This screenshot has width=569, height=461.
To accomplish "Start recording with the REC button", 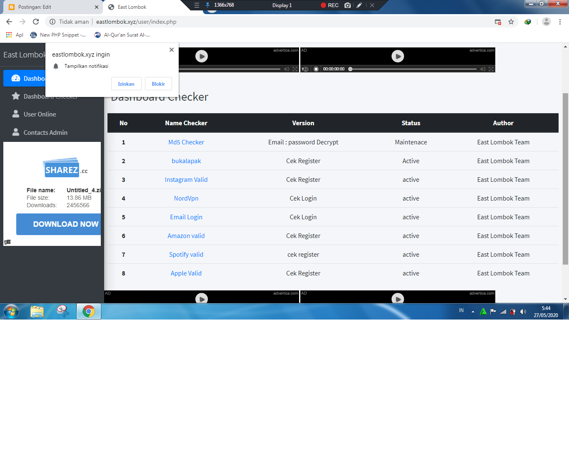I will point(329,5).
